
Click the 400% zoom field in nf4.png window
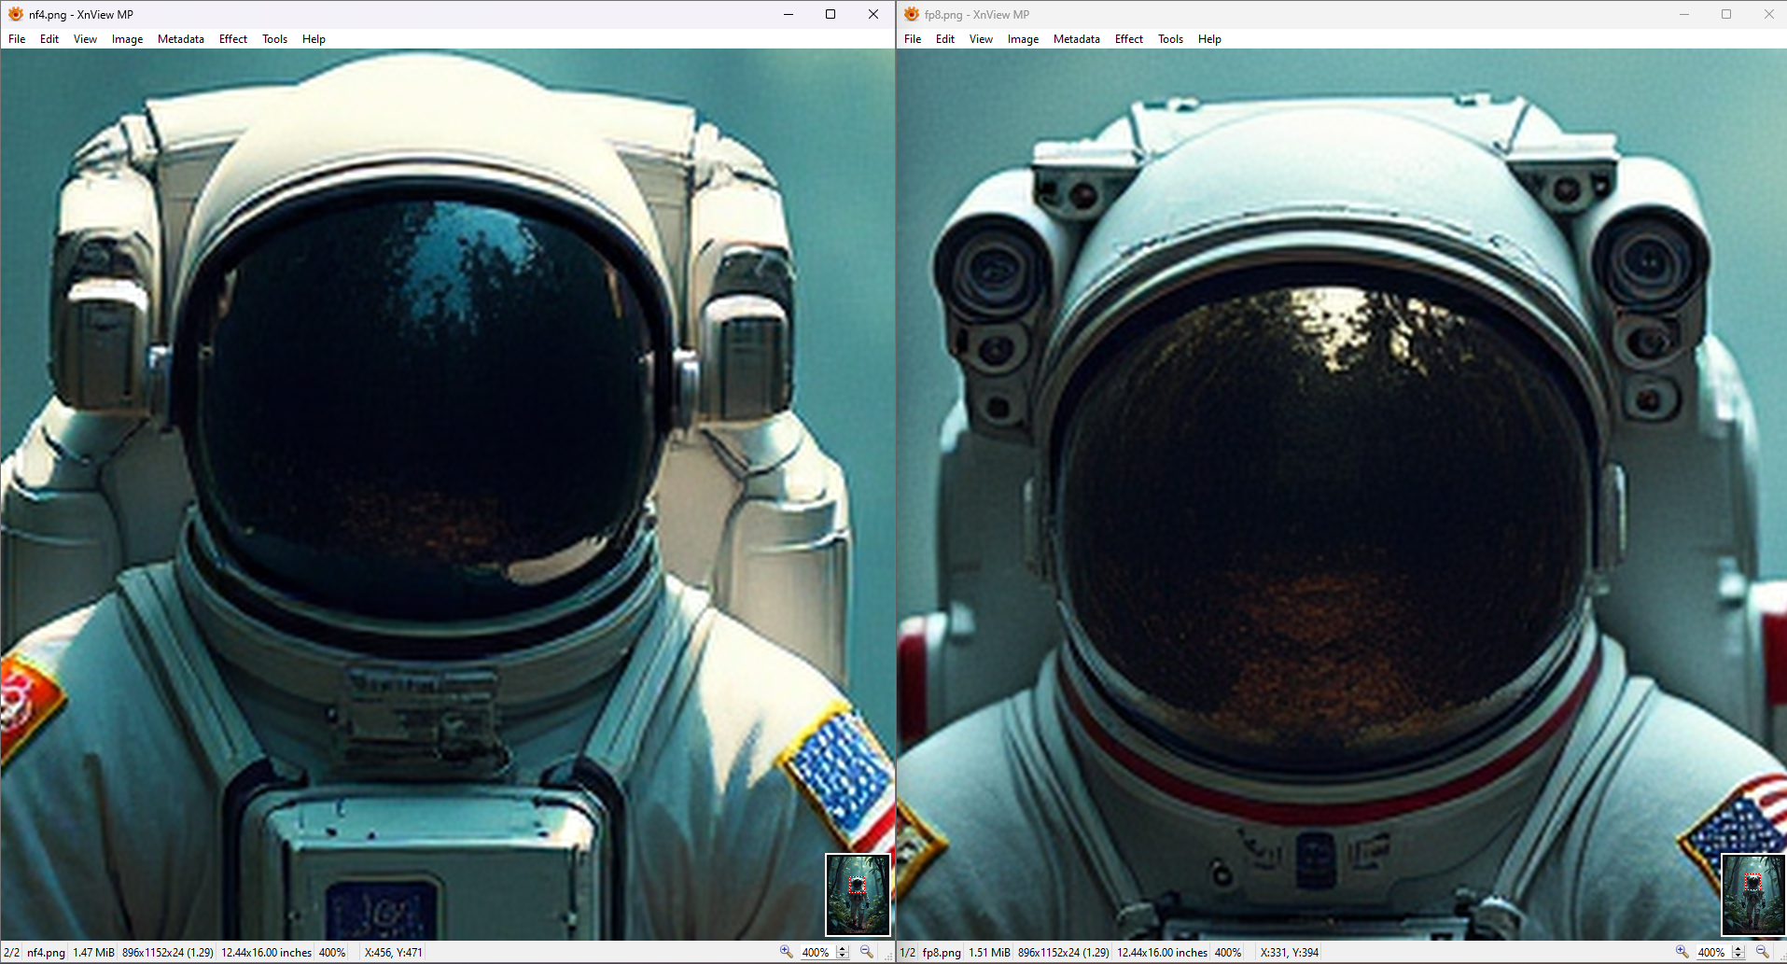(x=817, y=953)
